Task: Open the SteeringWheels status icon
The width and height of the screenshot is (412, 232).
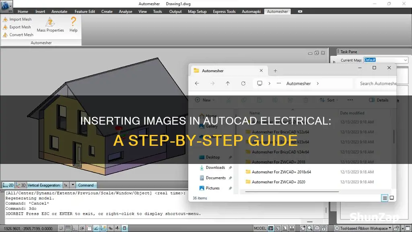Action: [317, 228]
